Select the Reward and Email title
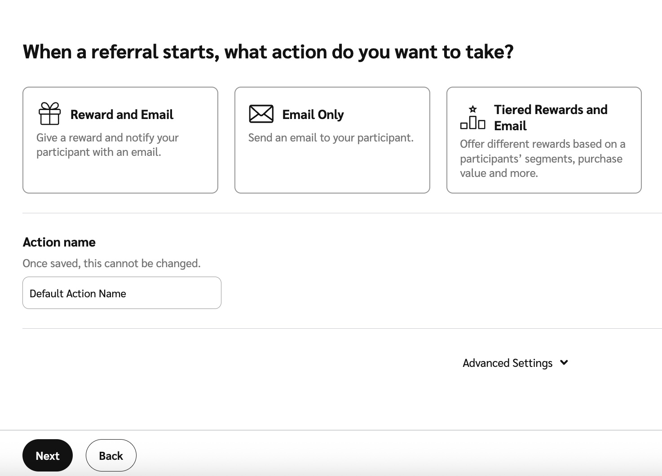The image size is (662, 476). (x=122, y=115)
